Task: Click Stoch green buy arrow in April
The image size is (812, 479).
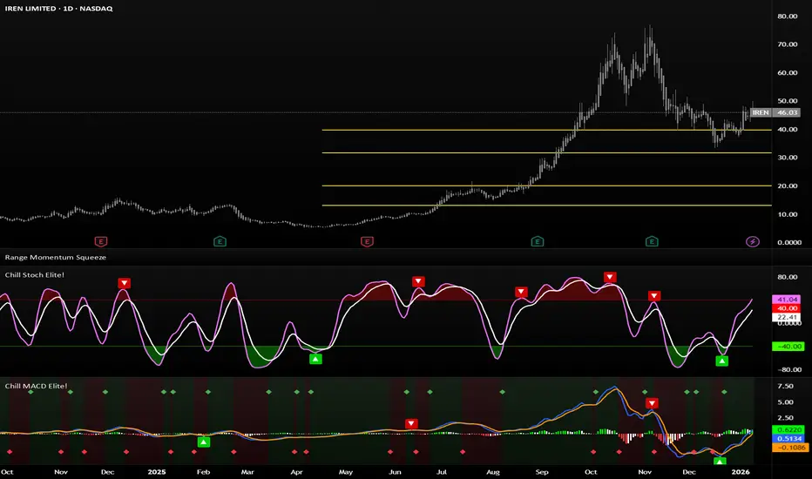Action: pos(315,359)
